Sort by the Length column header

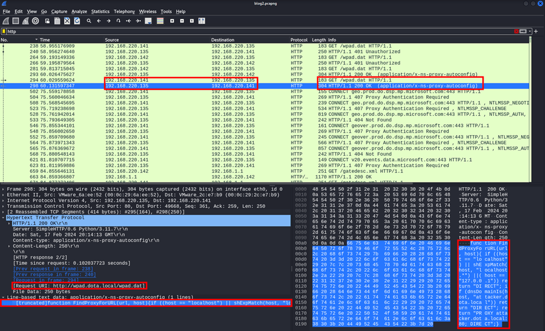(319, 40)
